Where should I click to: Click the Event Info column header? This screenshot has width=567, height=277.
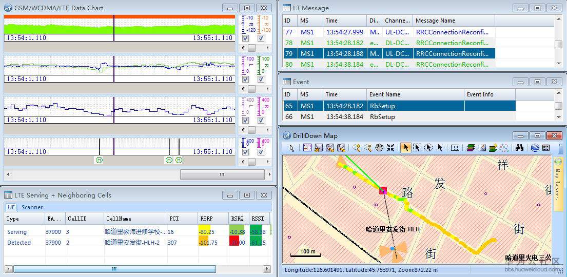coord(490,94)
